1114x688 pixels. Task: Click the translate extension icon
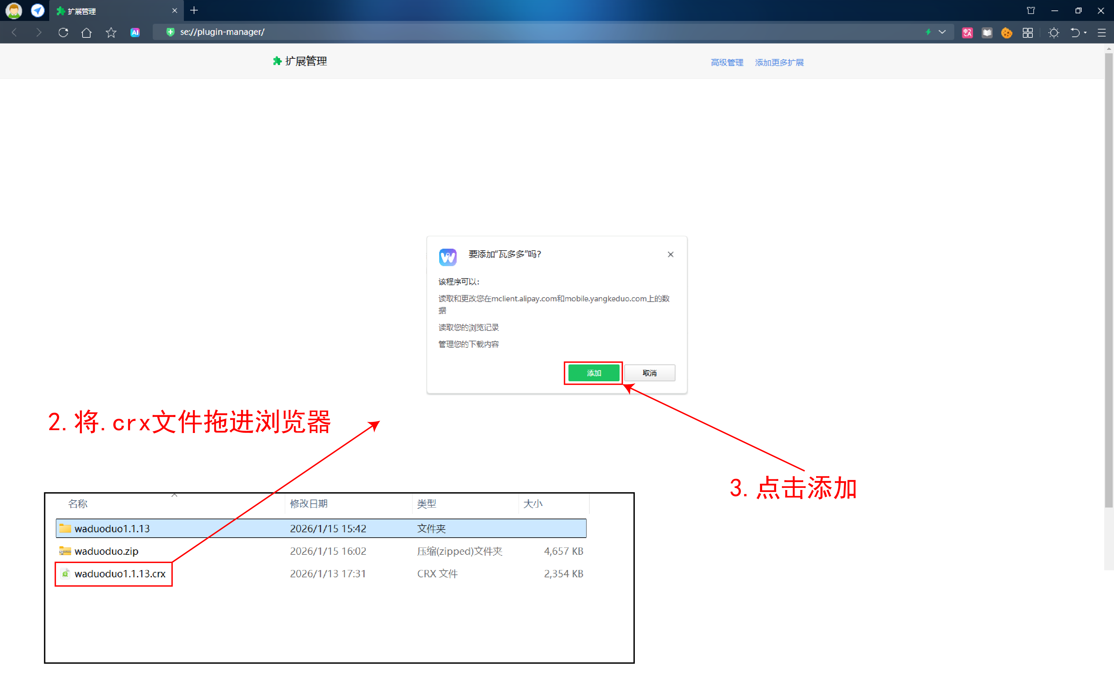pyautogui.click(x=967, y=33)
